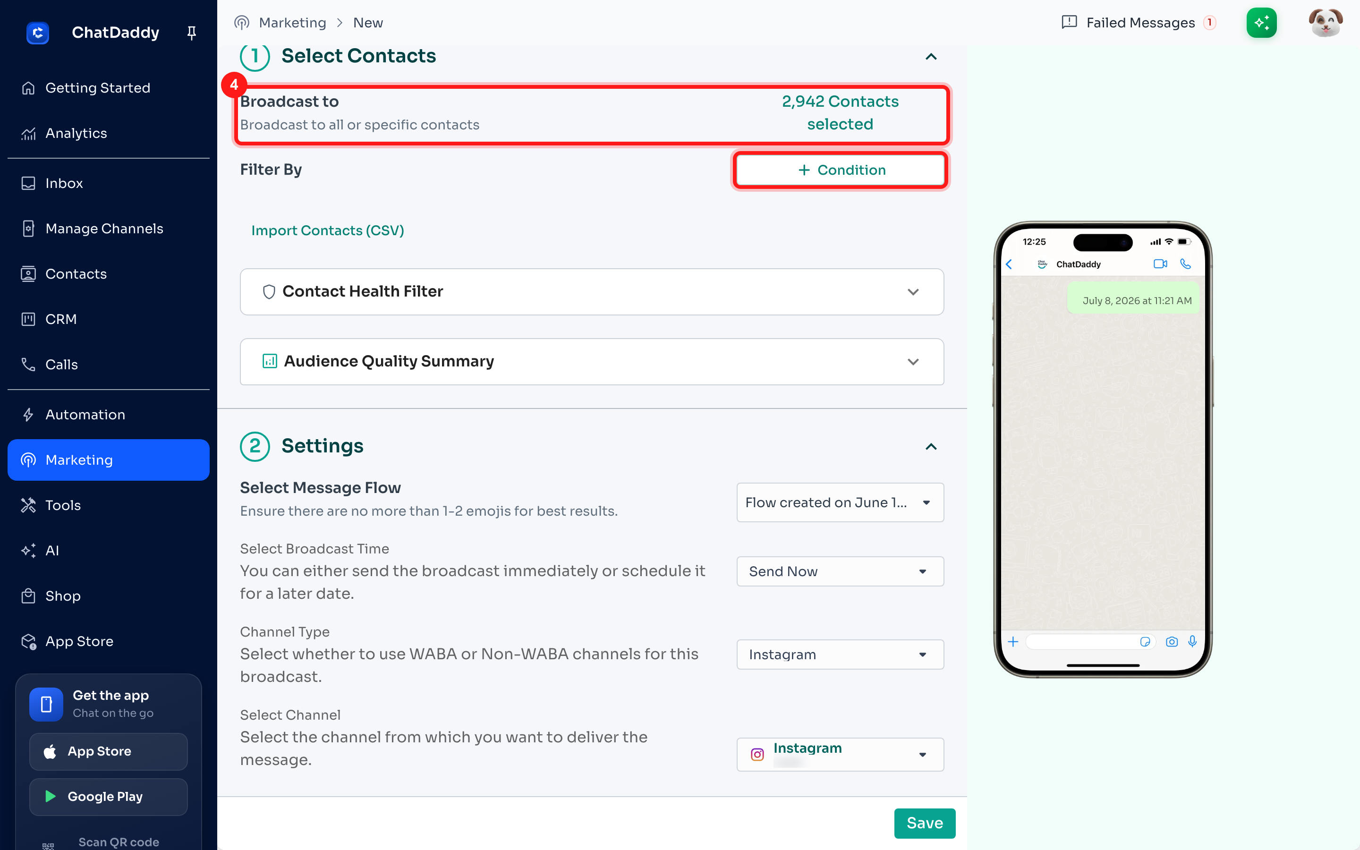Click the Inbox tray icon

tap(28, 183)
